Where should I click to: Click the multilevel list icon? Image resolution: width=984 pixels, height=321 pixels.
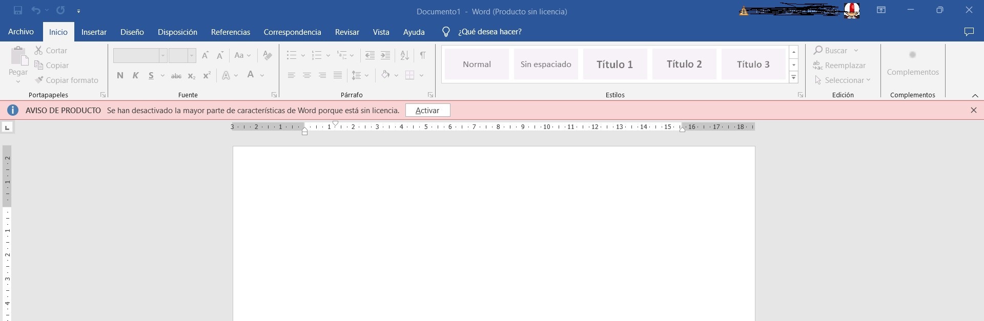(x=342, y=55)
